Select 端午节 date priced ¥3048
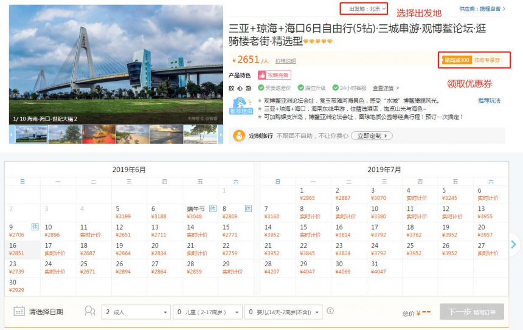Viewport: 523px width, 330px height. [201, 213]
